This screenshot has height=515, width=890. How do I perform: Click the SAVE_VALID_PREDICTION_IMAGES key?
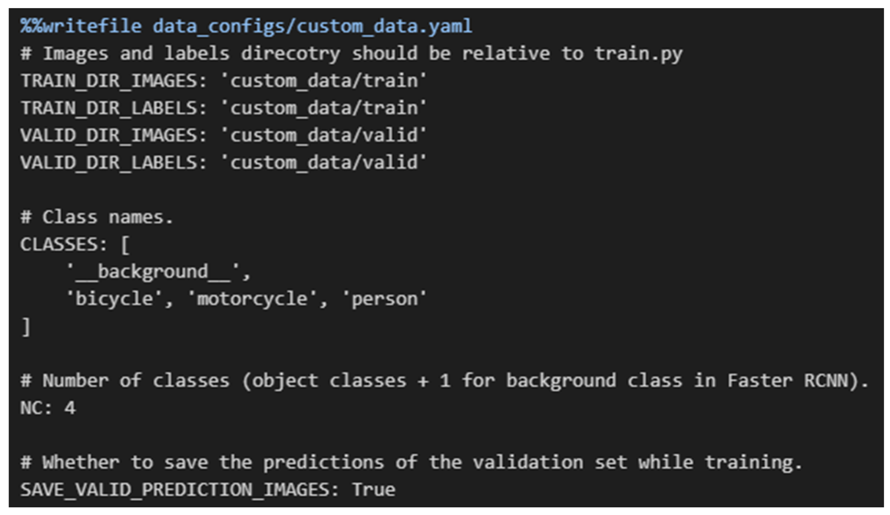[175, 489]
